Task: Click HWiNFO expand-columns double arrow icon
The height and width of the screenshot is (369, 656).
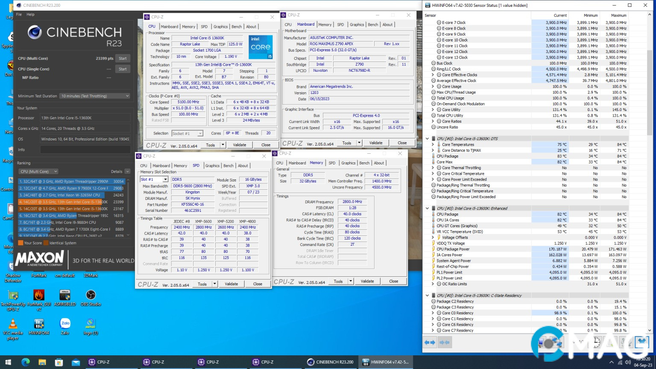Action: point(430,342)
